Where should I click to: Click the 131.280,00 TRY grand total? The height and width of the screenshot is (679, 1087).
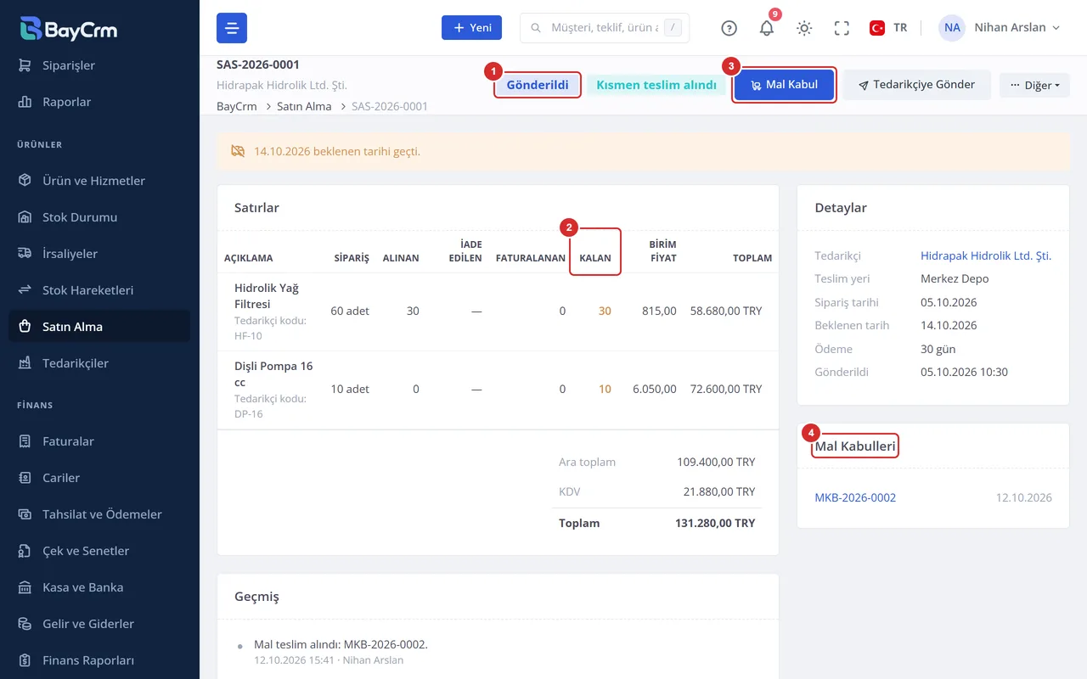[x=715, y=524]
